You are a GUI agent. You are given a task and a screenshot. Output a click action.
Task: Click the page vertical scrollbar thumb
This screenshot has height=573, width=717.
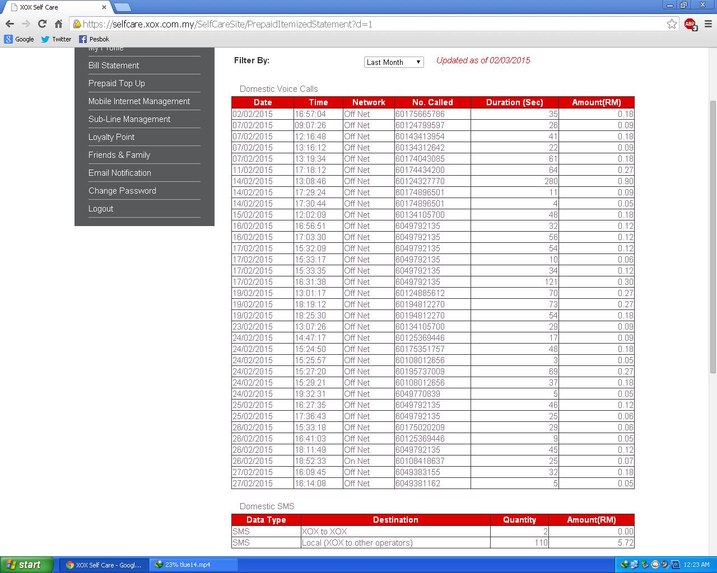coord(713,237)
